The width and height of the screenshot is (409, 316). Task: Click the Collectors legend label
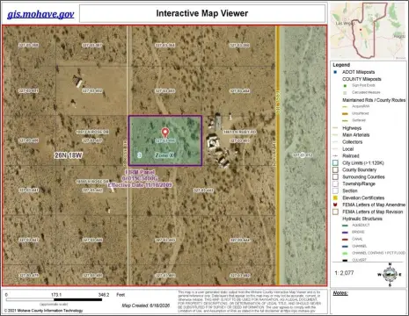click(x=353, y=142)
